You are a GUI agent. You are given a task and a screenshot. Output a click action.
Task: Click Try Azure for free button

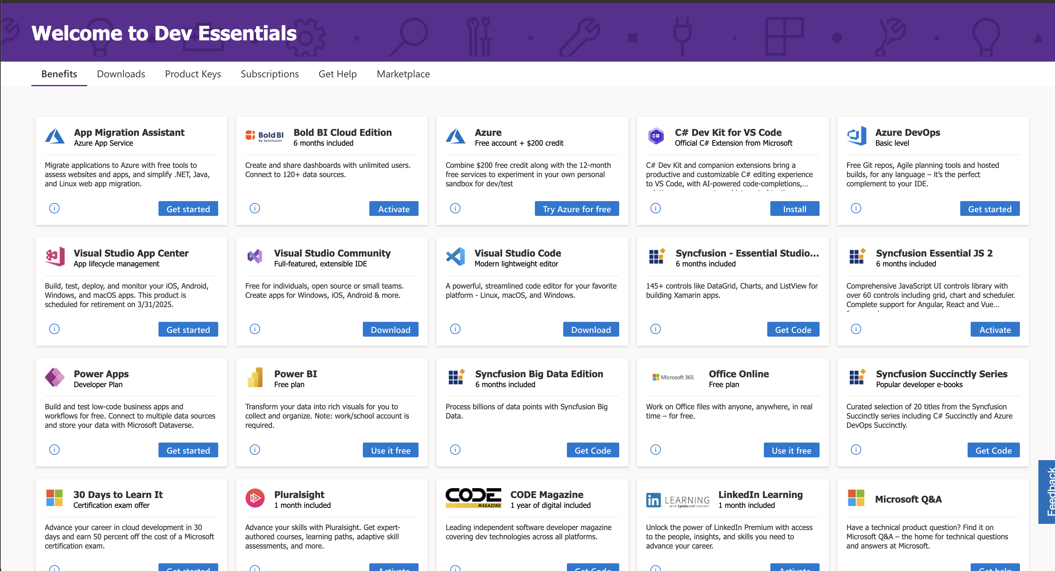click(577, 209)
